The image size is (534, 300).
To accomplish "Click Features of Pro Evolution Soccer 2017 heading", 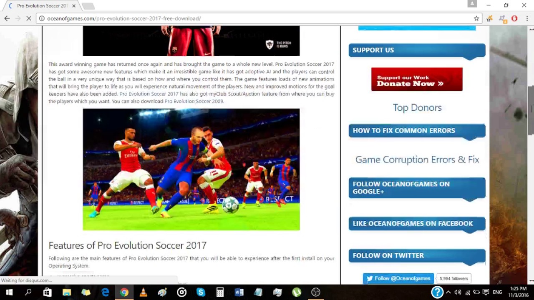I will [x=127, y=245].
